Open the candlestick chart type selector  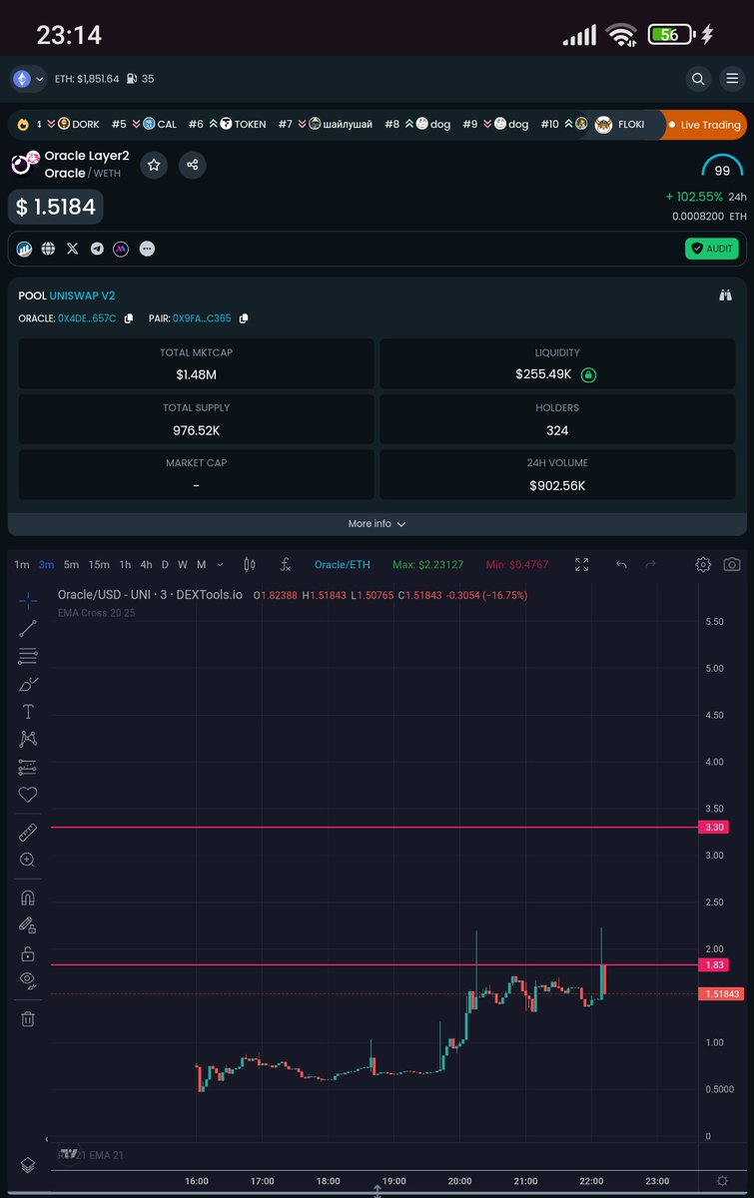(x=249, y=564)
